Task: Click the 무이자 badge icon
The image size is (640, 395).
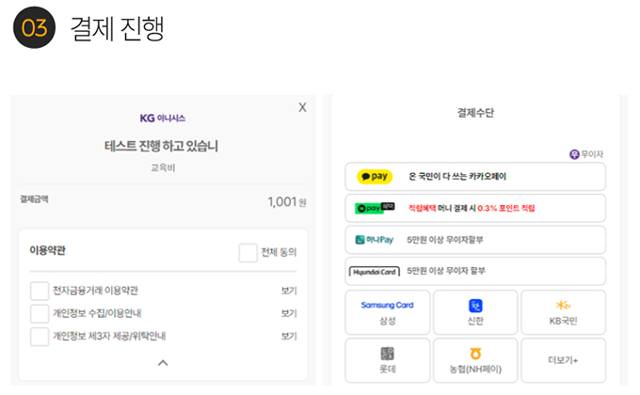Action: click(x=574, y=154)
